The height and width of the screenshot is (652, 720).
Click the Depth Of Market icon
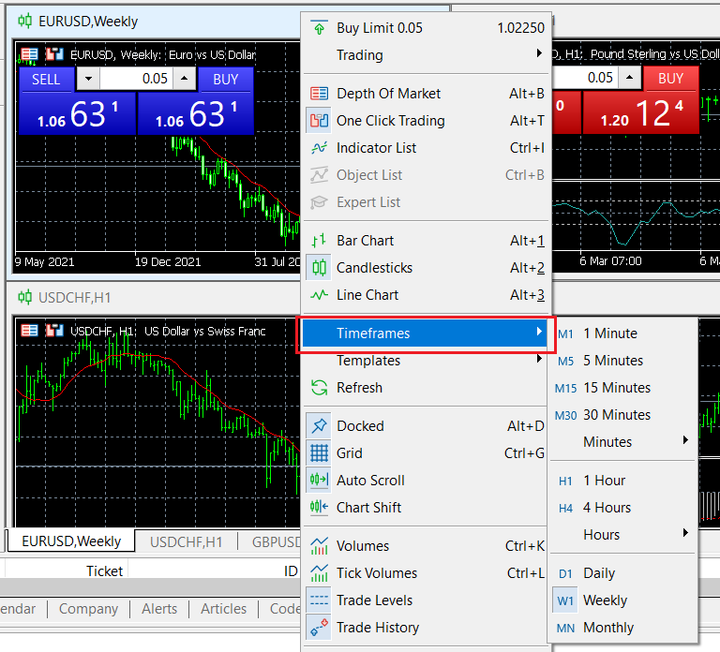point(320,94)
